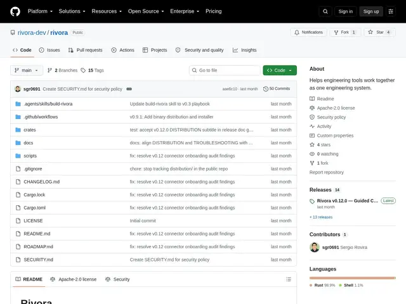The width and height of the screenshot is (406, 304).
Task: Click file icon beside LICENSE
Action: coord(18,220)
